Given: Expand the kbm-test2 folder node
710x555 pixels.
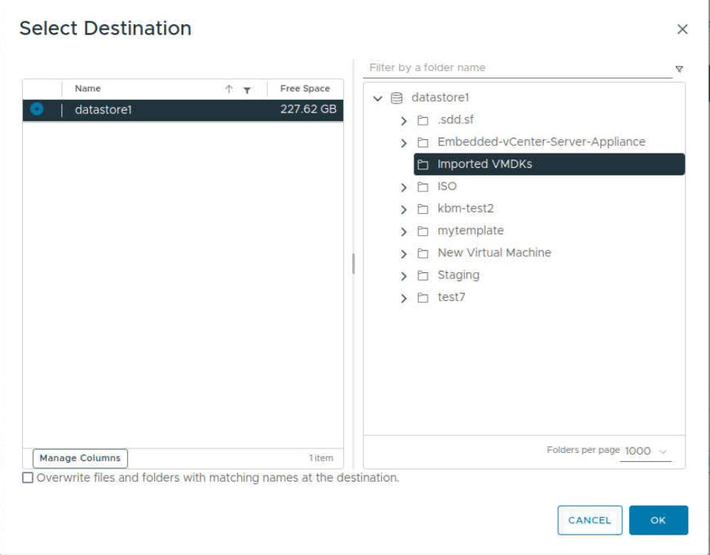Looking at the screenshot, I should tap(404, 209).
